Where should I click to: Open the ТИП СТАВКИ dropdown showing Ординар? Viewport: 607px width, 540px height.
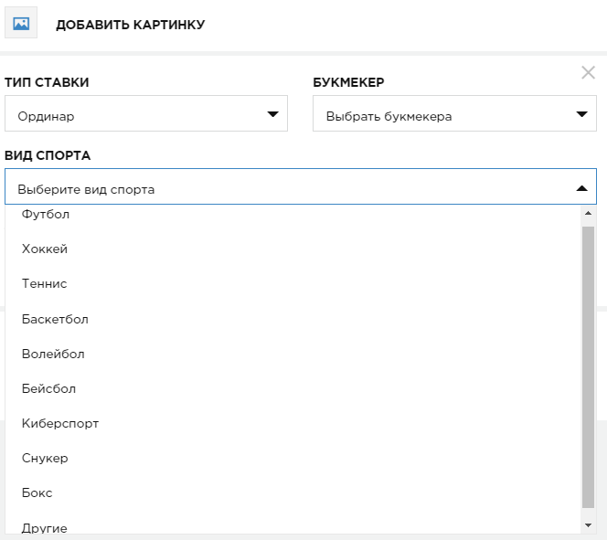point(146,113)
